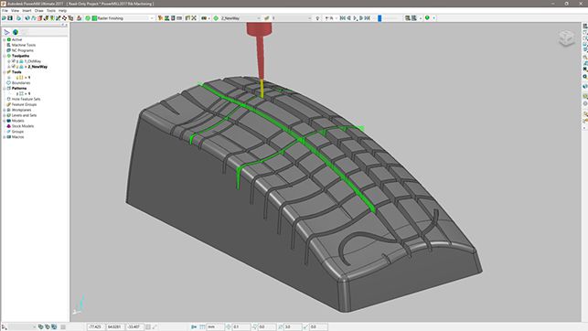
Task: Click the simulation play button
Action: pos(356,18)
